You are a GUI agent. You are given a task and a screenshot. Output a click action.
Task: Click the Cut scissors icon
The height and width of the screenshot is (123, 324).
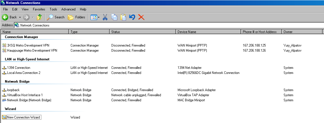[x=105, y=17]
